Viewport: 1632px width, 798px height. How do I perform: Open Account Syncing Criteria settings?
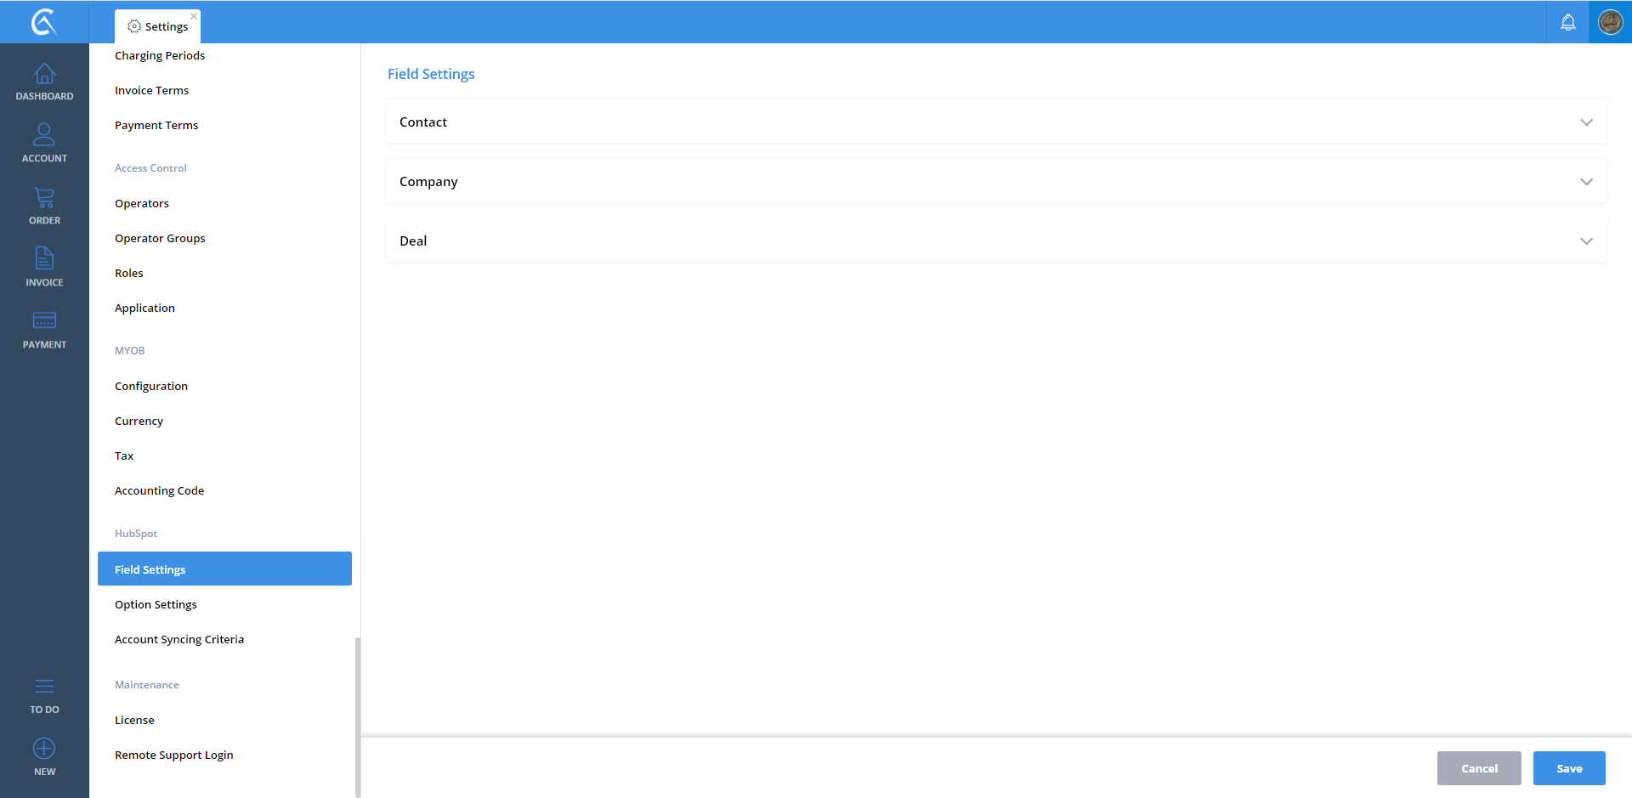(179, 639)
